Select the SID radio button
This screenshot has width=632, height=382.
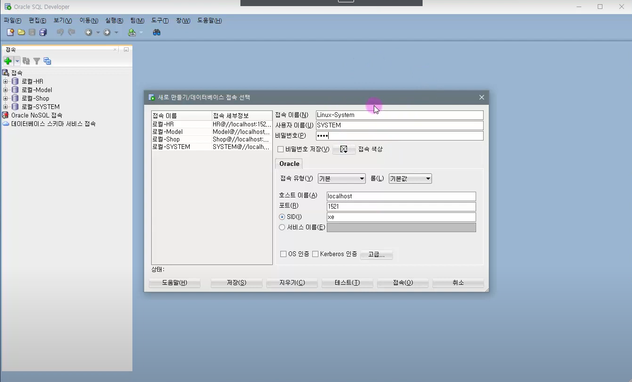pos(282,217)
